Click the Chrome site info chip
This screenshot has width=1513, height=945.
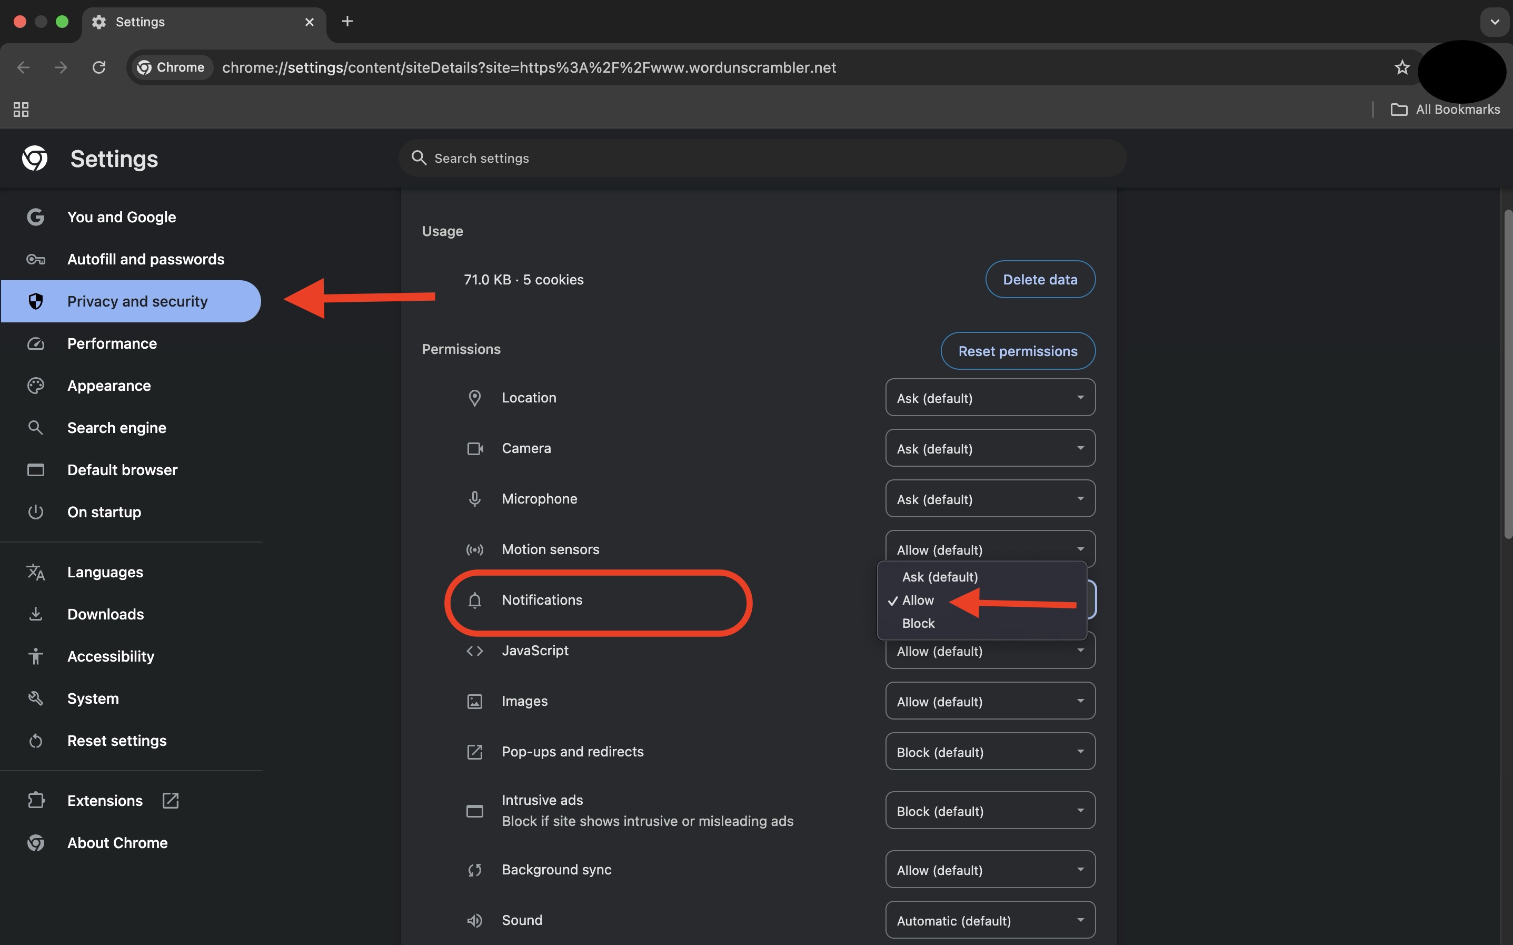[171, 67]
